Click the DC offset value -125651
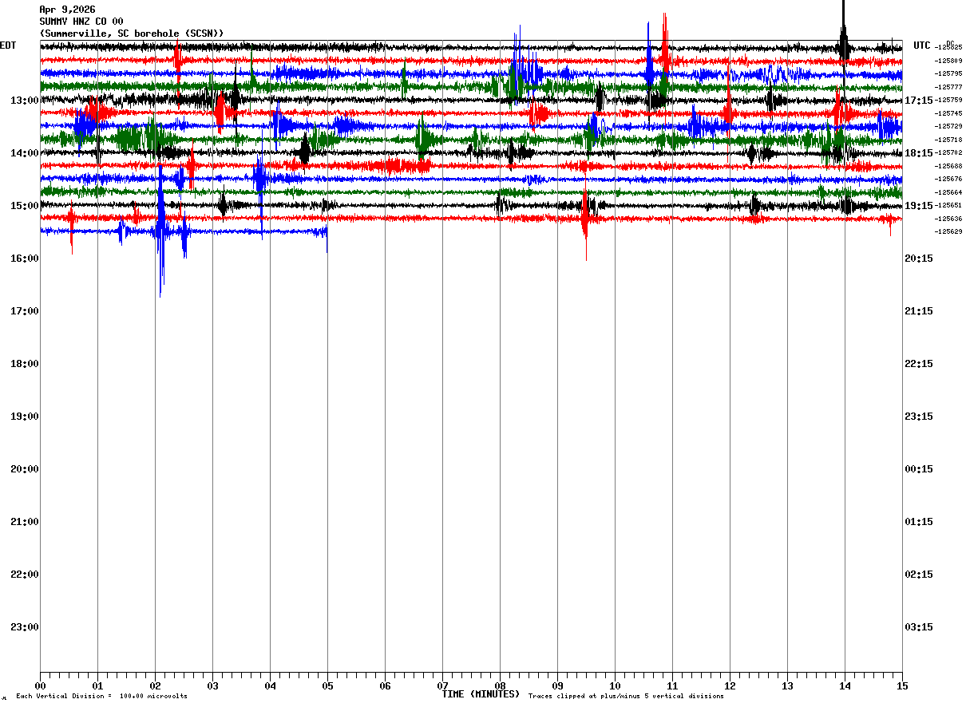Viewport: 966px width, 707px height. (x=948, y=206)
